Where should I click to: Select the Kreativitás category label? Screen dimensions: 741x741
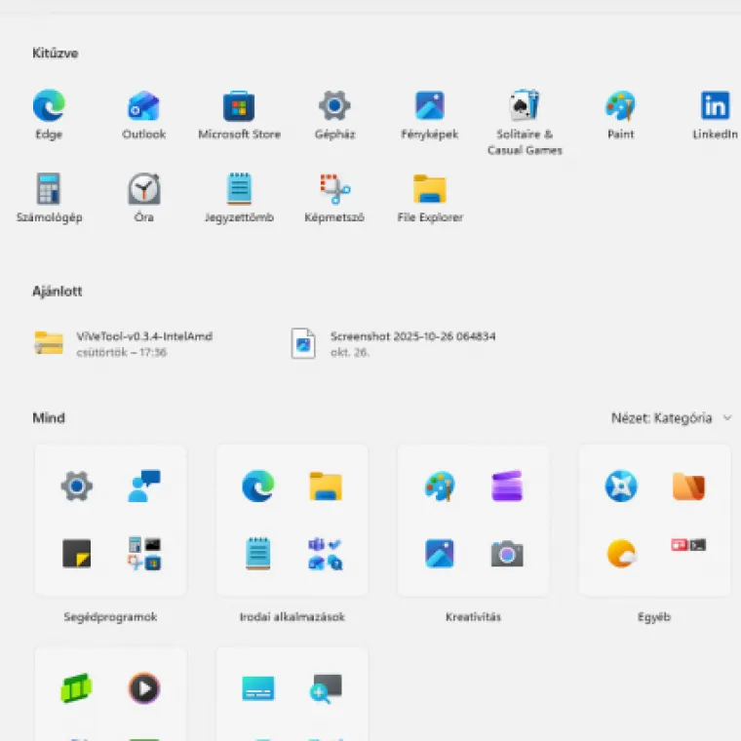tap(473, 617)
